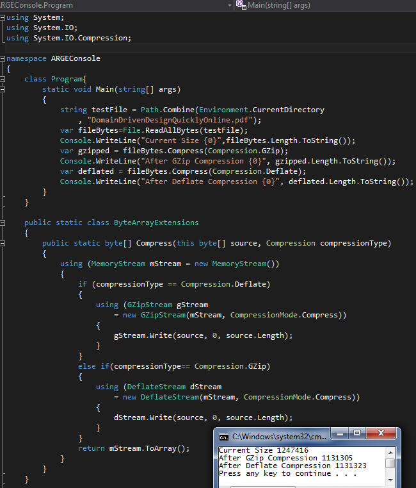Click the PDF filename string in code

pyautogui.click(x=166, y=120)
